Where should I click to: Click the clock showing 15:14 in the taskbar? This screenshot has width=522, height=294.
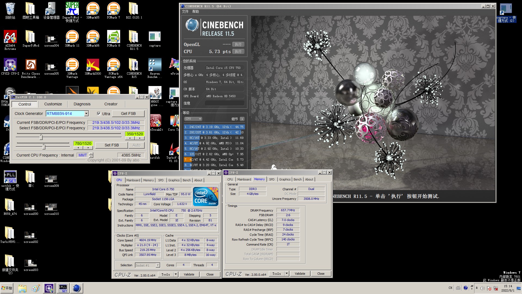(508, 288)
